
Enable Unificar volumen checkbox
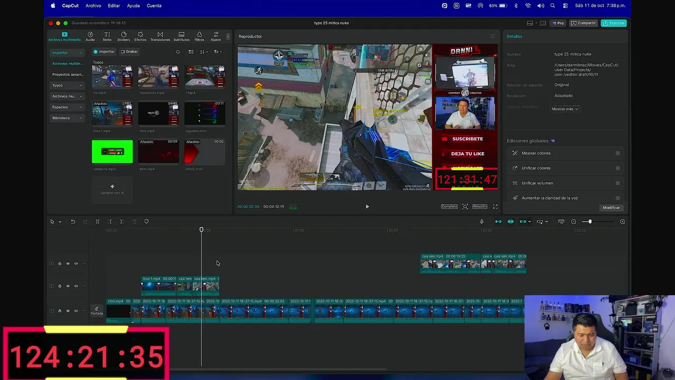pos(618,183)
